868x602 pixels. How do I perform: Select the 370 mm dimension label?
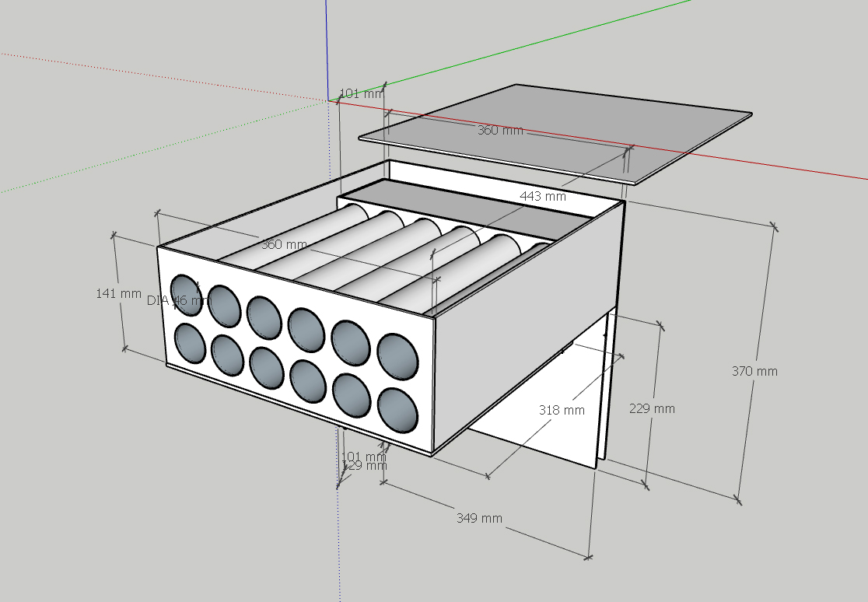tap(754, 371)
